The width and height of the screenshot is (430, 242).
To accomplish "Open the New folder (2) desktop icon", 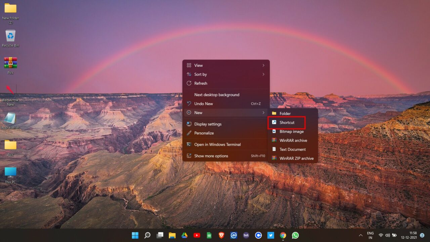I will tap(10, 13).
